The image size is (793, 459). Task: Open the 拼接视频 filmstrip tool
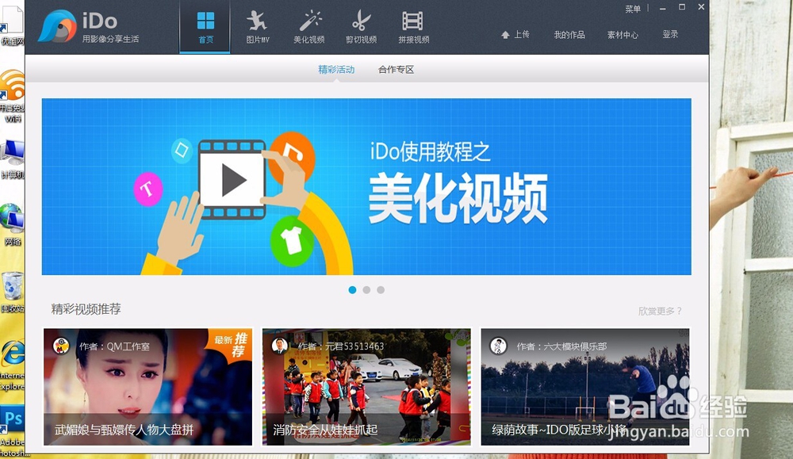point(413,27)
